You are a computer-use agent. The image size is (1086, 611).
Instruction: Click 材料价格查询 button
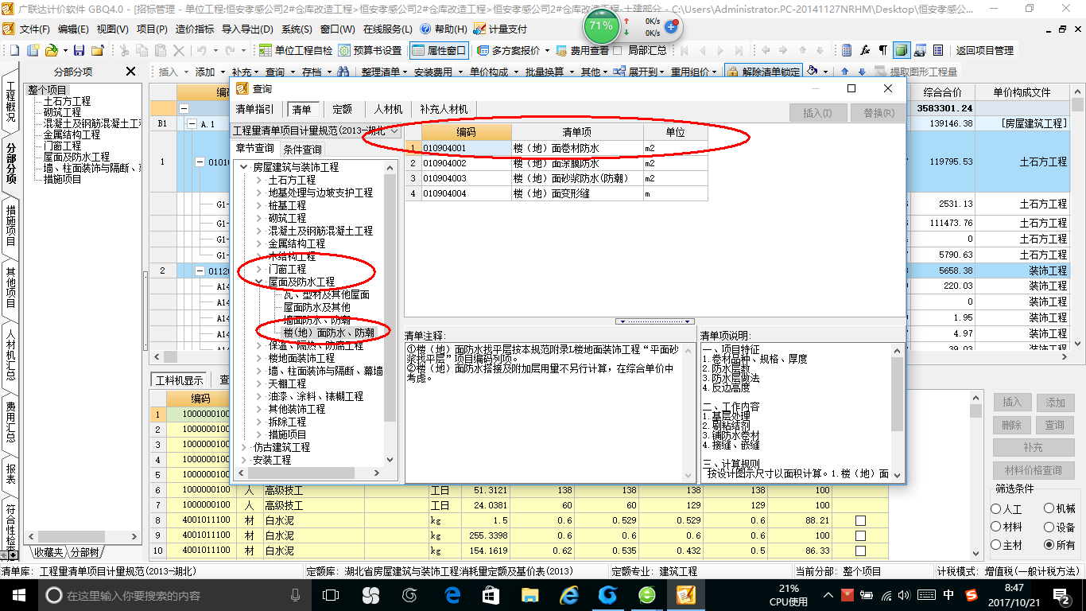[1033, 470]
